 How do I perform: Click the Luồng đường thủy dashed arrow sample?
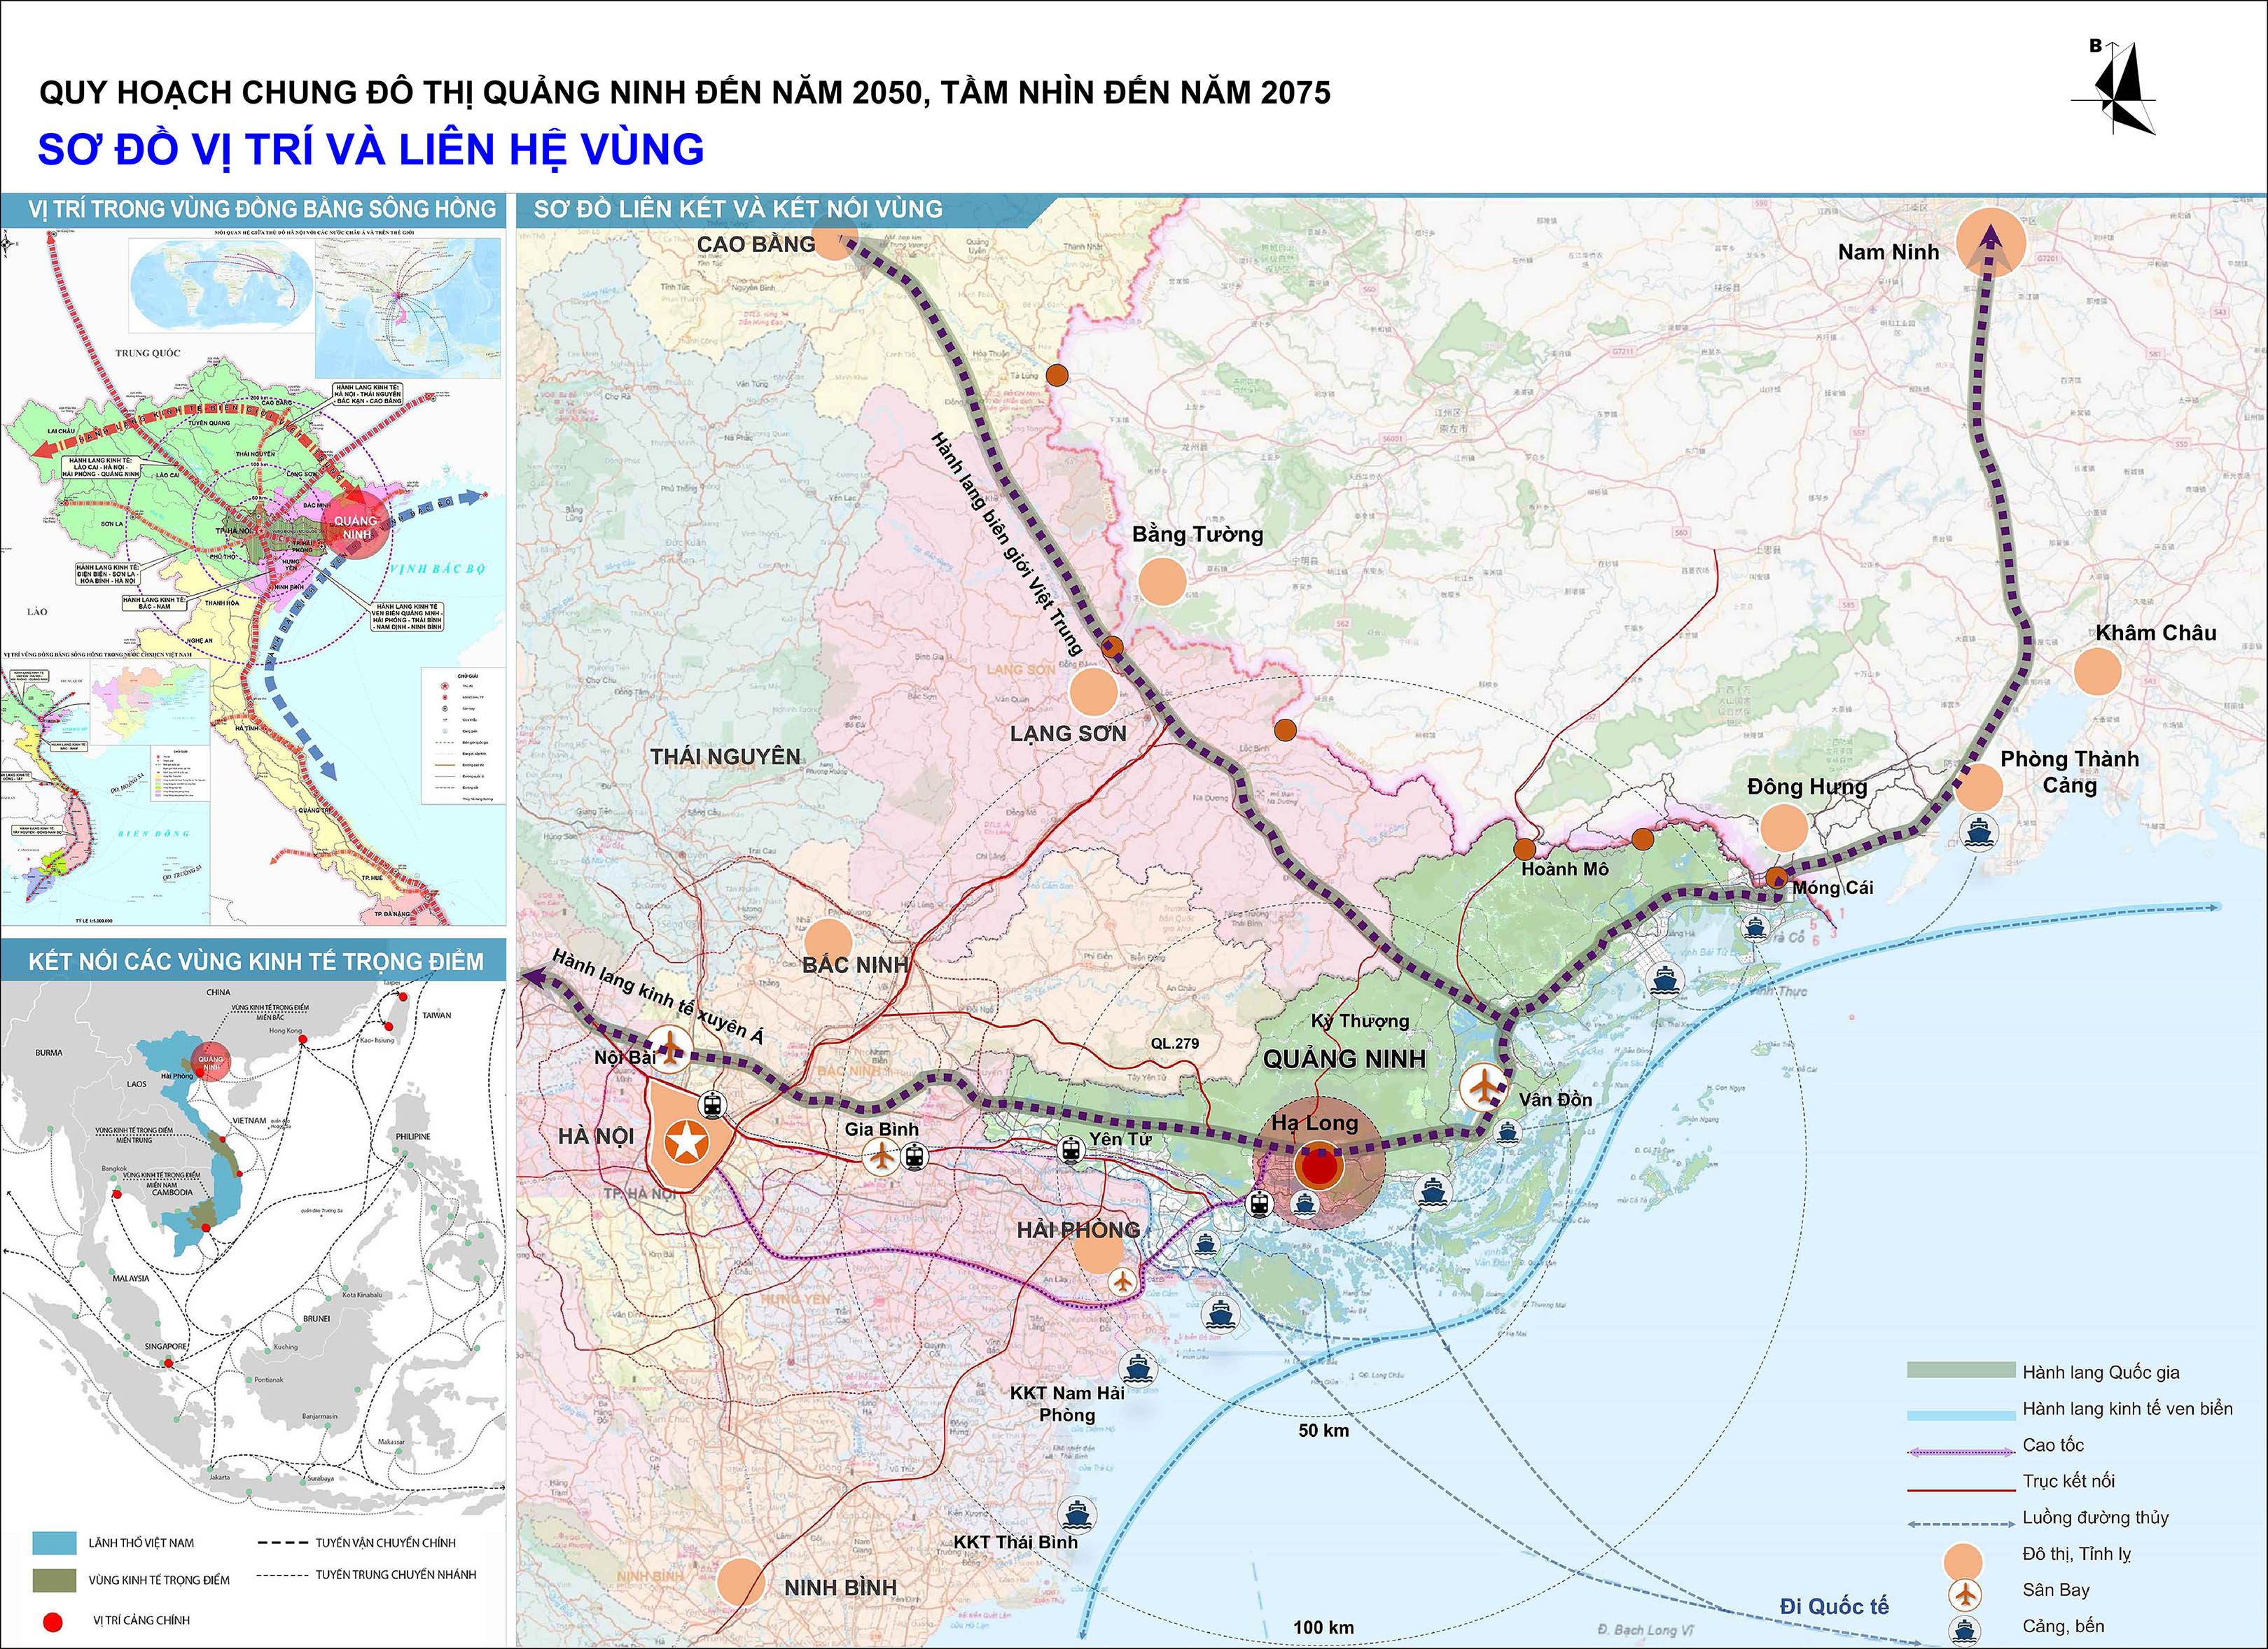click(x=1961, y=1524)
